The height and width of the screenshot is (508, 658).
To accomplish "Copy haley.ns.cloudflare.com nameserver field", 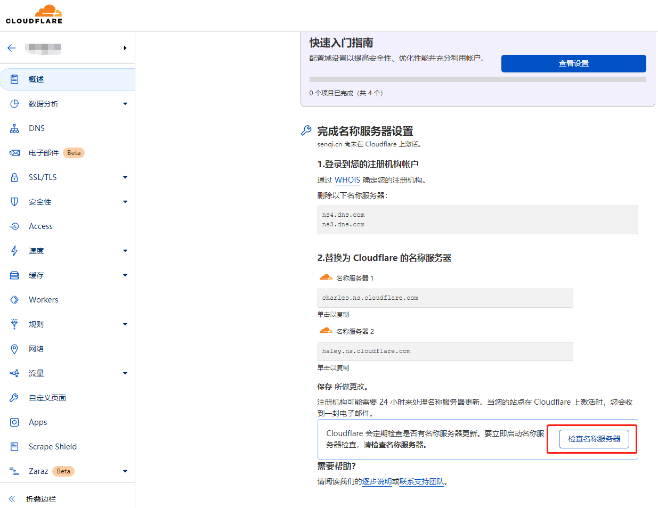I will [445, 351].
